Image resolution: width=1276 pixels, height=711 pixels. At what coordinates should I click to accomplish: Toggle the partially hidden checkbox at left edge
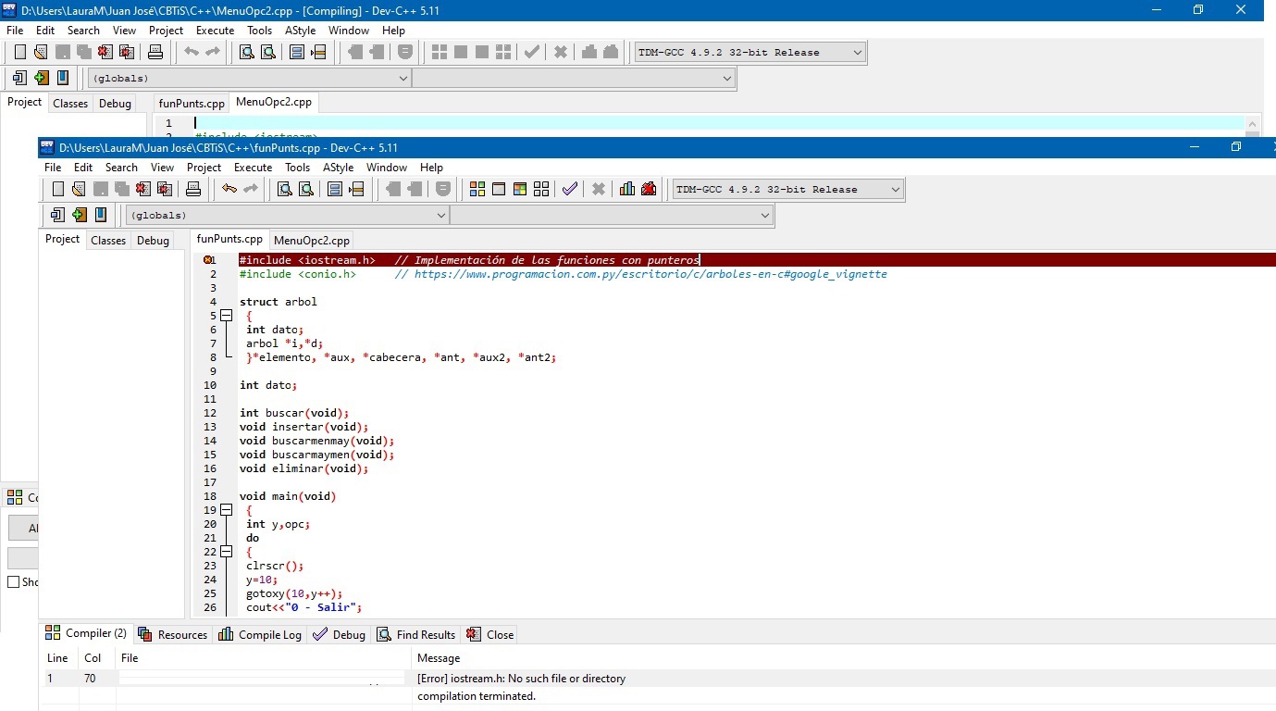pos(13,582)
